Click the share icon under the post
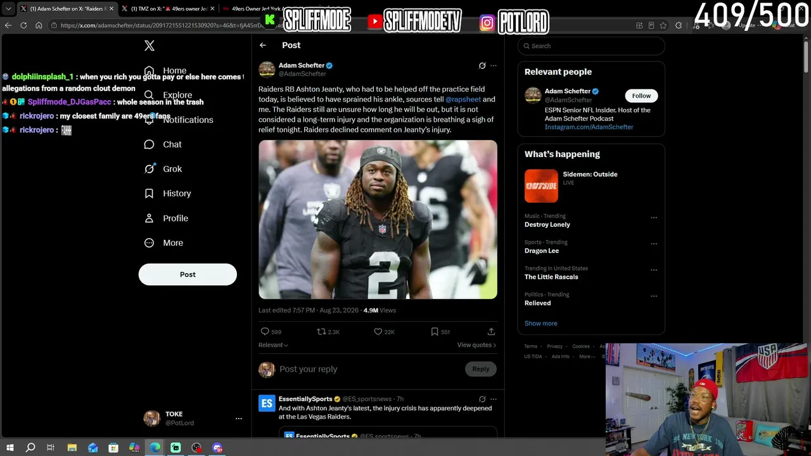 click(x=491, y=331)
